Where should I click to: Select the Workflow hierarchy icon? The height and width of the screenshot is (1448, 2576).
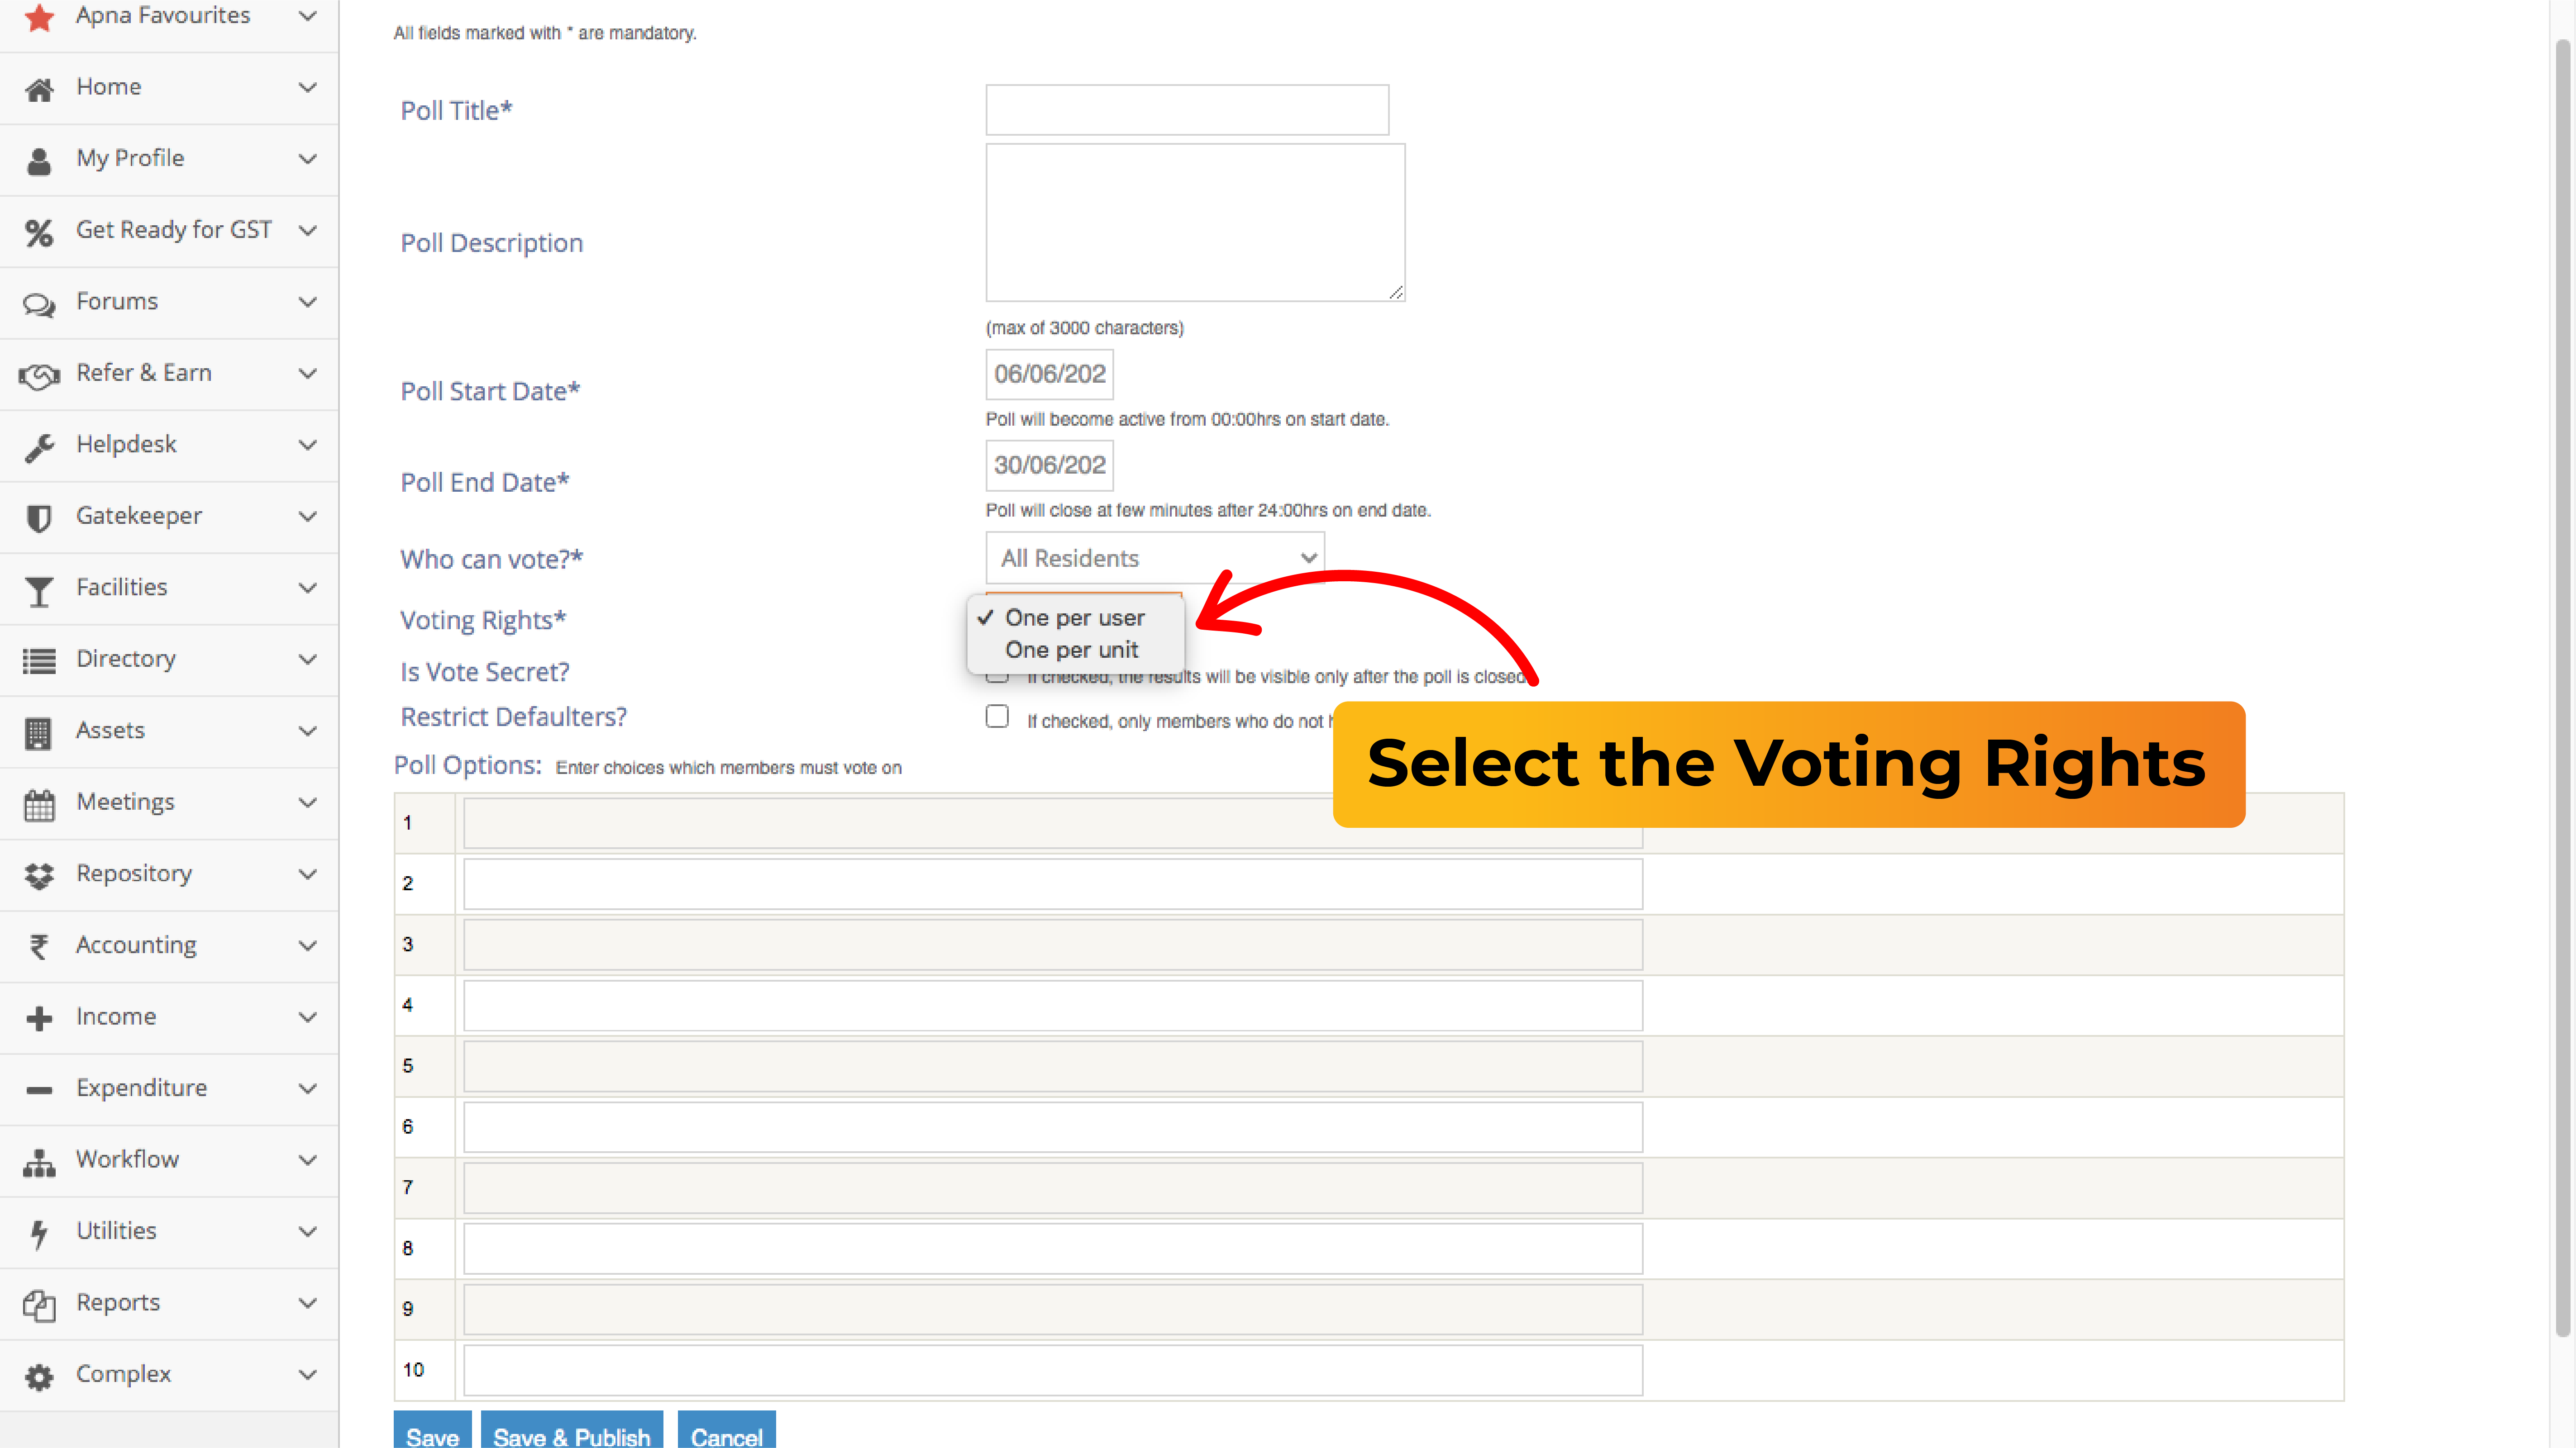tap(39, 1161)
